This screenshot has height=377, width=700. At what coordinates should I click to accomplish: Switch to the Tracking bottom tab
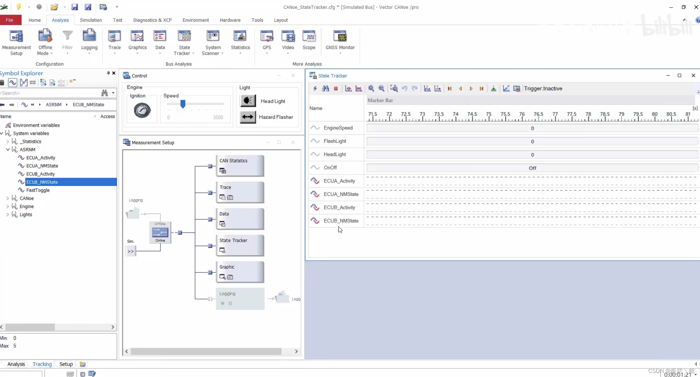[42, 364]
